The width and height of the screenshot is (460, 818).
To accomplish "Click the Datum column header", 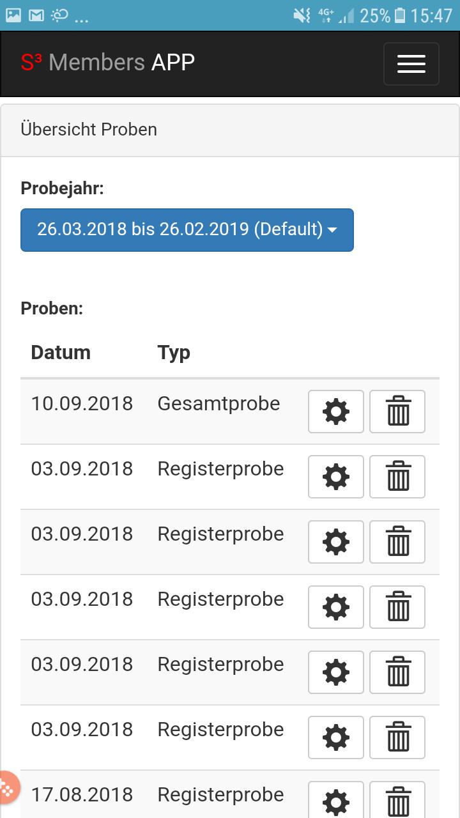I will point(61,353).
